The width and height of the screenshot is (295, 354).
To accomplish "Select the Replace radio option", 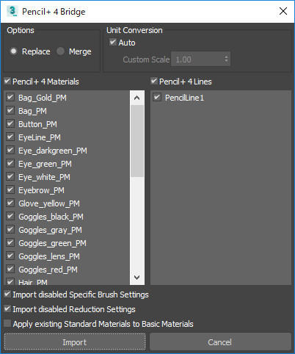I will [x=13, y=51].
